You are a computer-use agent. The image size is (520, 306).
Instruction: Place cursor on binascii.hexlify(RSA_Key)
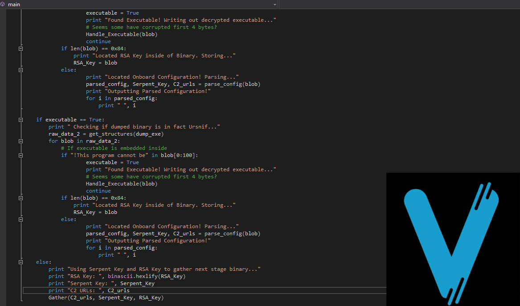pos(146,276)
